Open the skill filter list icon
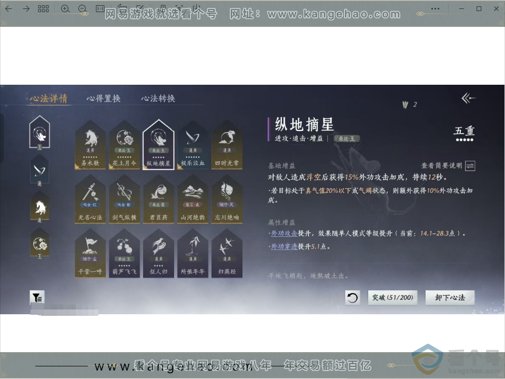Viewport: 505px width, 379px height. pos(37,297)
